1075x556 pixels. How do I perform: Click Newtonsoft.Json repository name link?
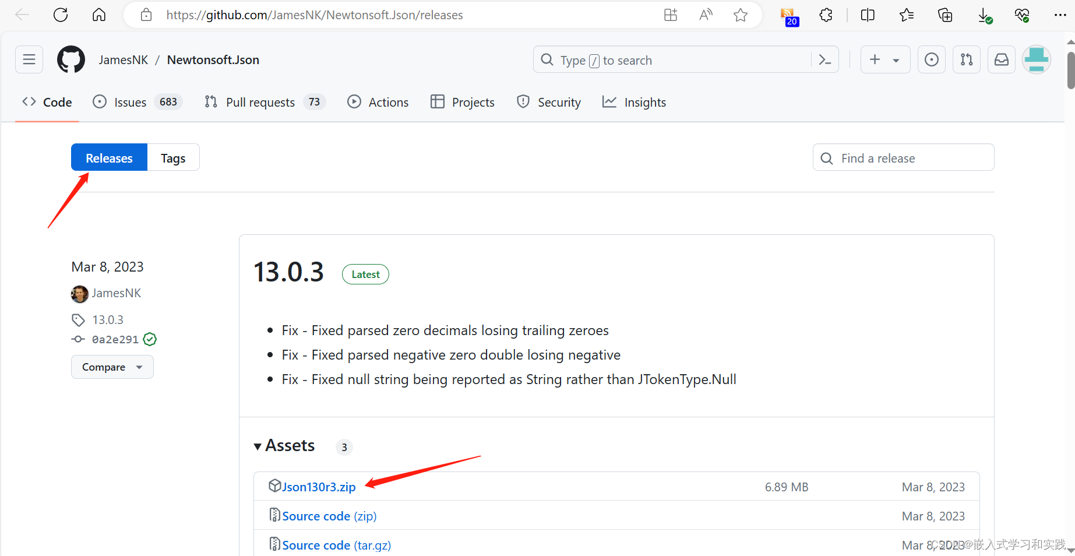point(213,60)
